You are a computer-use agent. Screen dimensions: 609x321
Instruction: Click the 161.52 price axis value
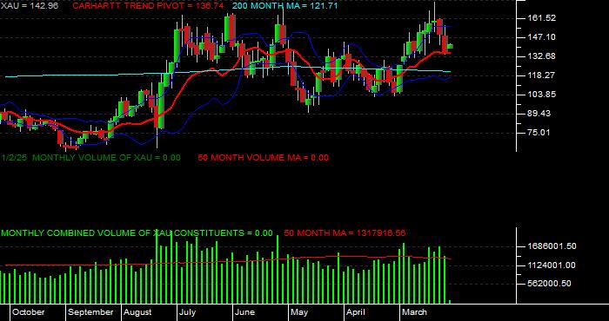(541, 18)
